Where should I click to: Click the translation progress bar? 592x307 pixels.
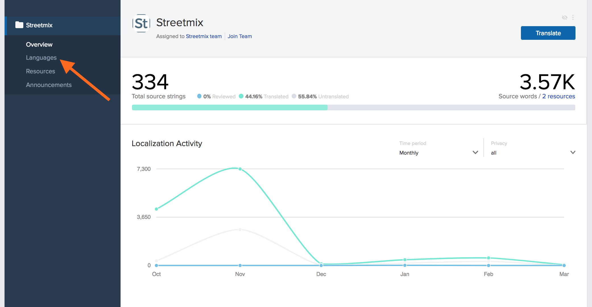pos(353,107)
